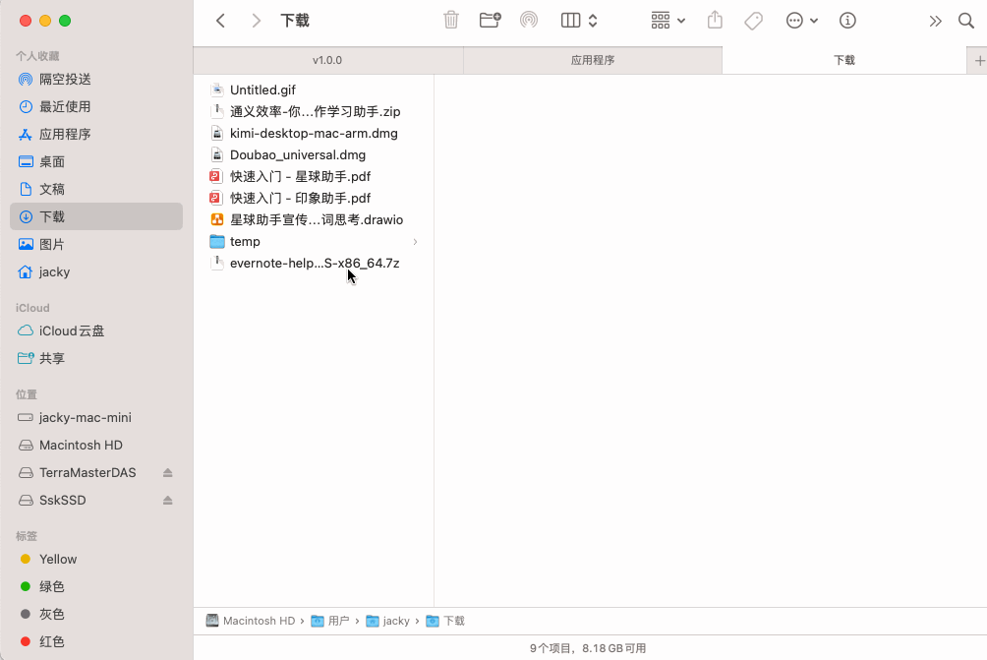Open the more actions ellipsis dropdown
Image resolution: width=987 pixels, height=660 pixels.
point(801,20)
